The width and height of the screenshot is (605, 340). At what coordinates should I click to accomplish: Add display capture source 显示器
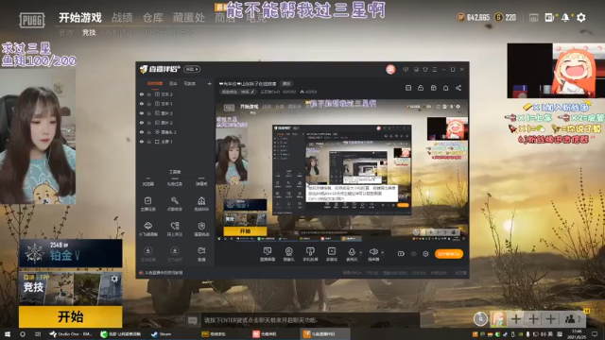267,254
